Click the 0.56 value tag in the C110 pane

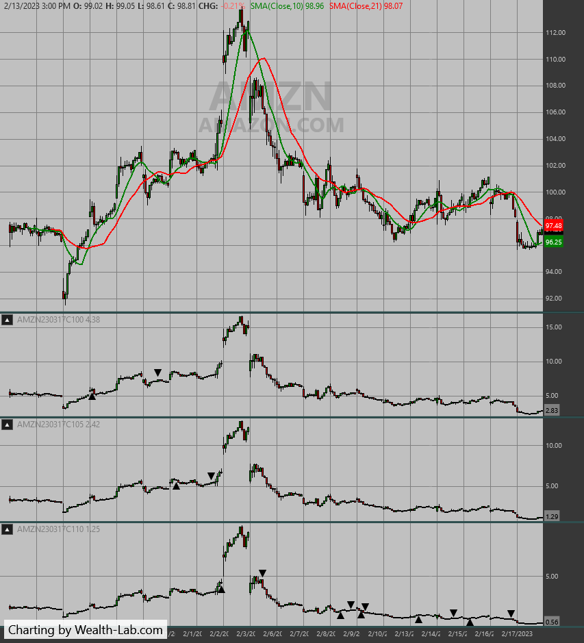click(552, 622)
